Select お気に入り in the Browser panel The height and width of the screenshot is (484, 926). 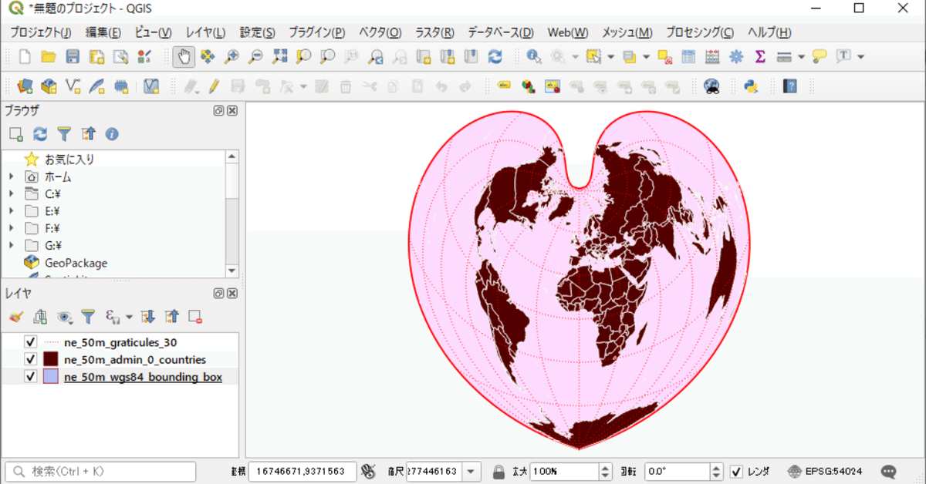[x=69, y=160]
